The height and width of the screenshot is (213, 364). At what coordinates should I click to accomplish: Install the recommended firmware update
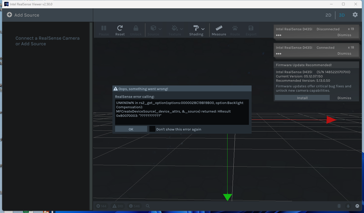(x=302, y=98)
